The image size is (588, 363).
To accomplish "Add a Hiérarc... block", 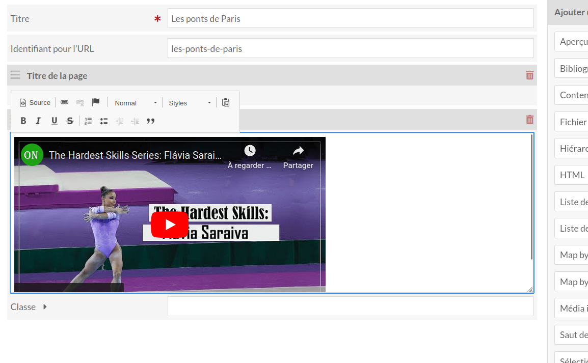I will pyautogui.click(x=571, y=148).
